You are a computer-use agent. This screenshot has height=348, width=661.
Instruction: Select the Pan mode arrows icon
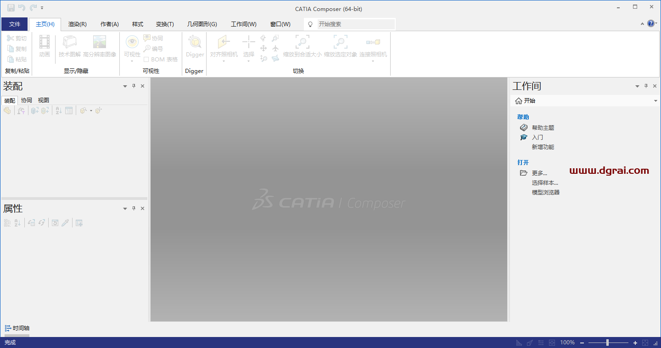(263, 48)
